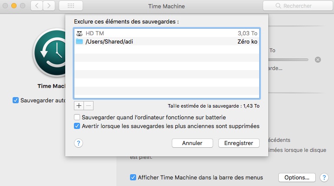Open the Options… button

click(297, 177)
